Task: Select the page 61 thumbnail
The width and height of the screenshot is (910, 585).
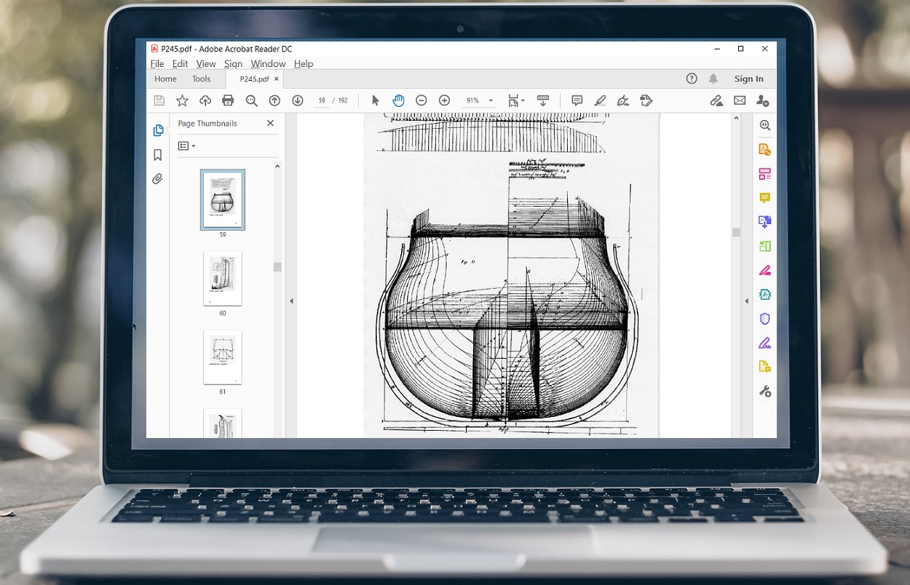Action: click(x=222, y=357)
